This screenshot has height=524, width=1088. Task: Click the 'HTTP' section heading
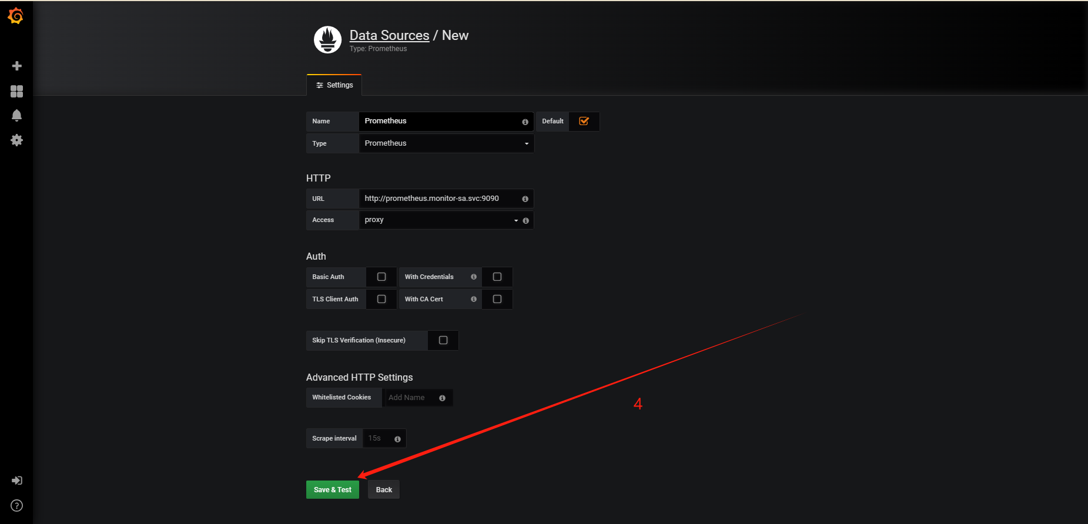pyautogui.click(x=318, y=178)
